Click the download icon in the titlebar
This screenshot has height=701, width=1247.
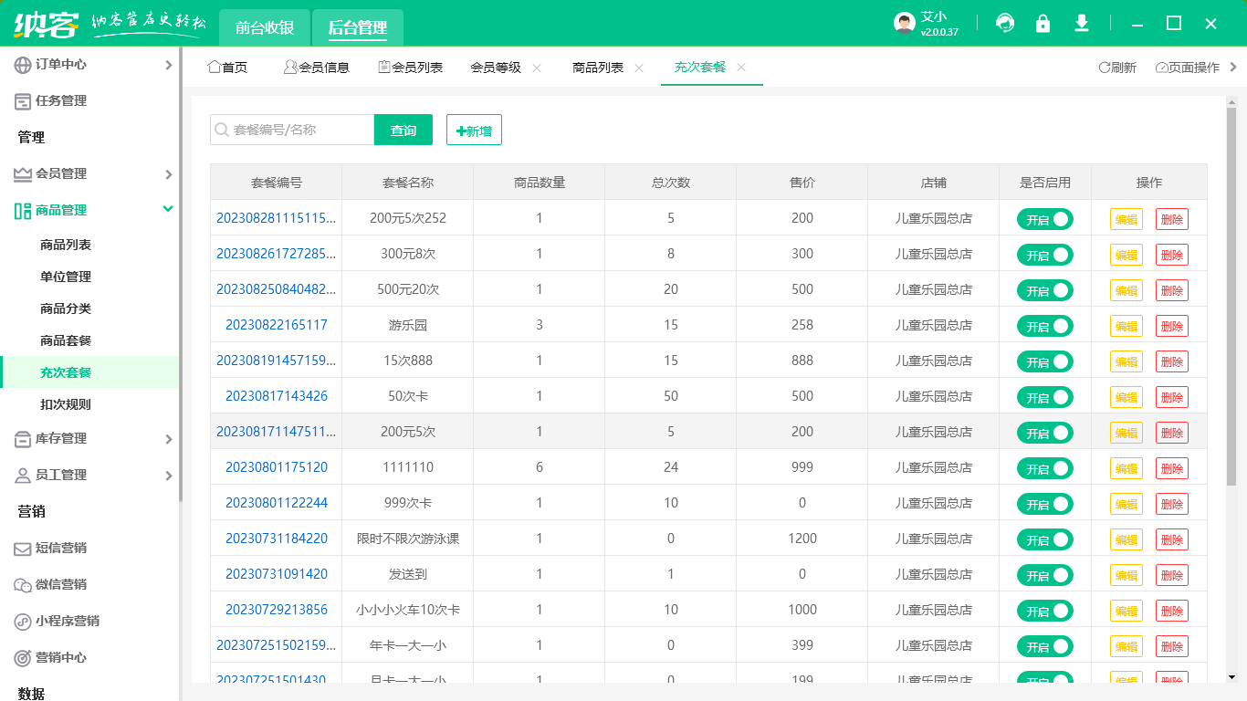[x=1081, y=23]
